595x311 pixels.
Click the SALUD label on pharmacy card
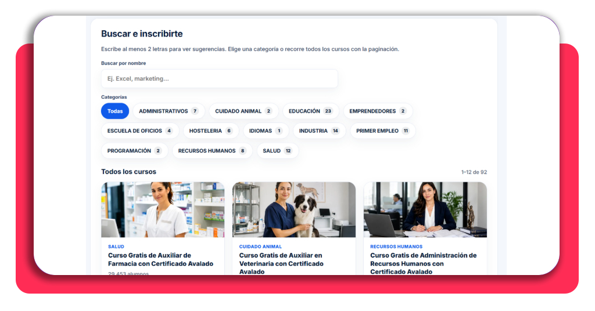(x=116, y=247)
